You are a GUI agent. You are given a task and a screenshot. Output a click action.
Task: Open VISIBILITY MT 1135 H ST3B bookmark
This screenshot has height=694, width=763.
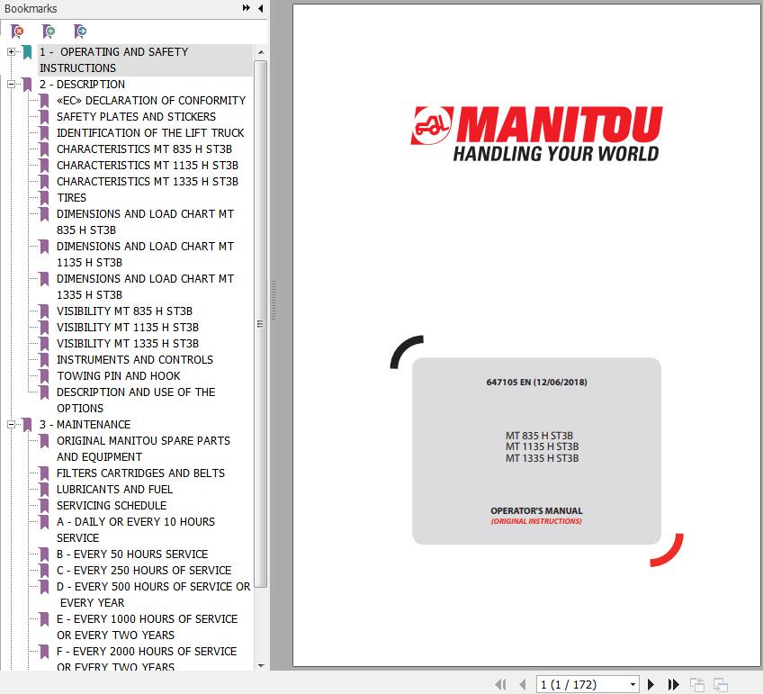[x=128, y=327]
